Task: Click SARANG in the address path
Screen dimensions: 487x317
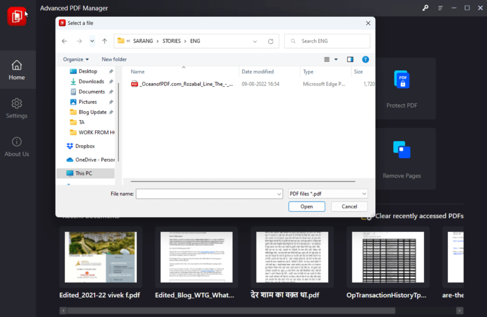Action: click(143, 41)
